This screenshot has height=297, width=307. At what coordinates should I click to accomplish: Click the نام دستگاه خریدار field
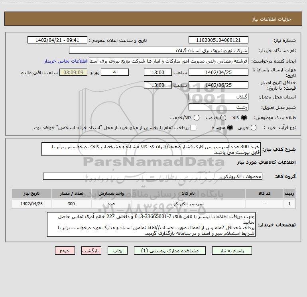159,50
